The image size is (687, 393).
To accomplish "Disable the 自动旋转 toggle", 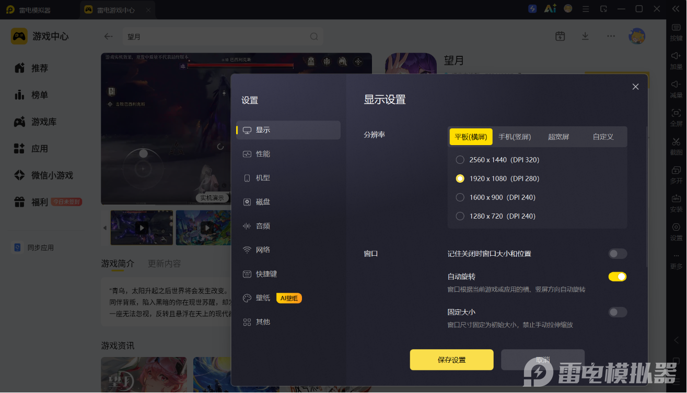I will pyautogui.click(x=618, y=277).
